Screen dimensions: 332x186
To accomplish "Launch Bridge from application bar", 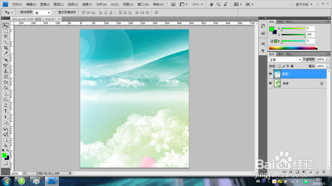I will tap(173, 4).
